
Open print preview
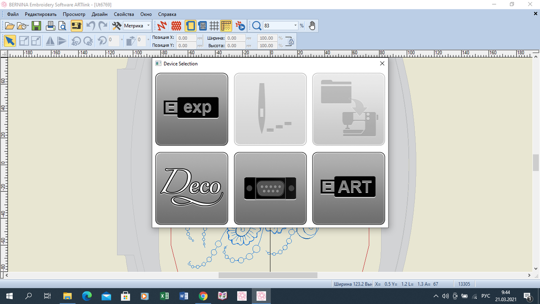[62, 26]
